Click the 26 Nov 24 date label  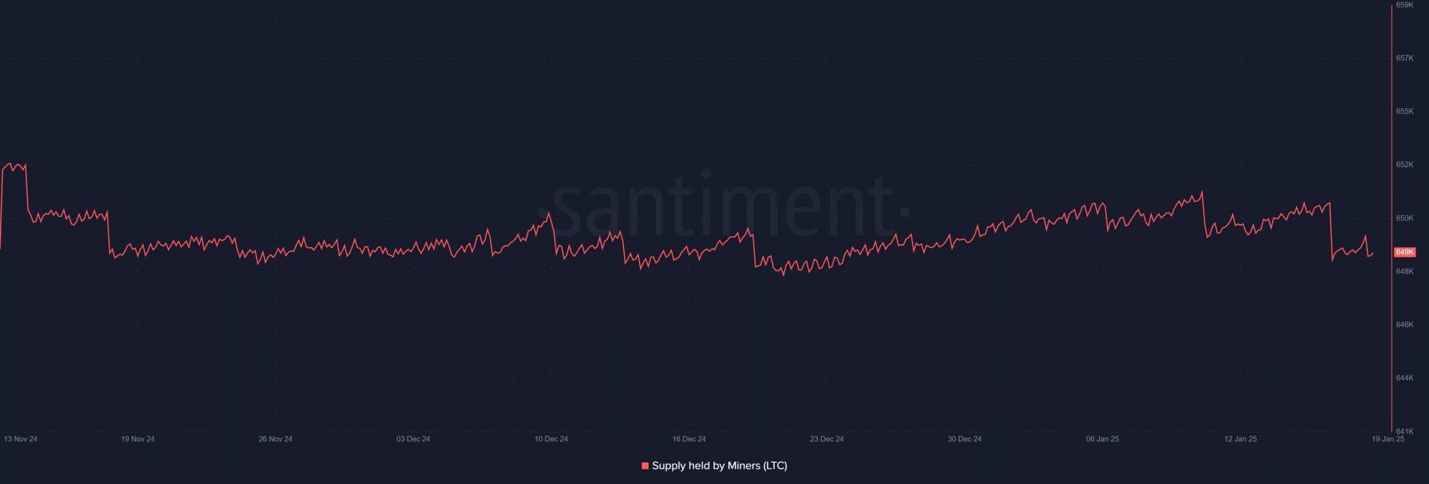(x=275, y=439)
